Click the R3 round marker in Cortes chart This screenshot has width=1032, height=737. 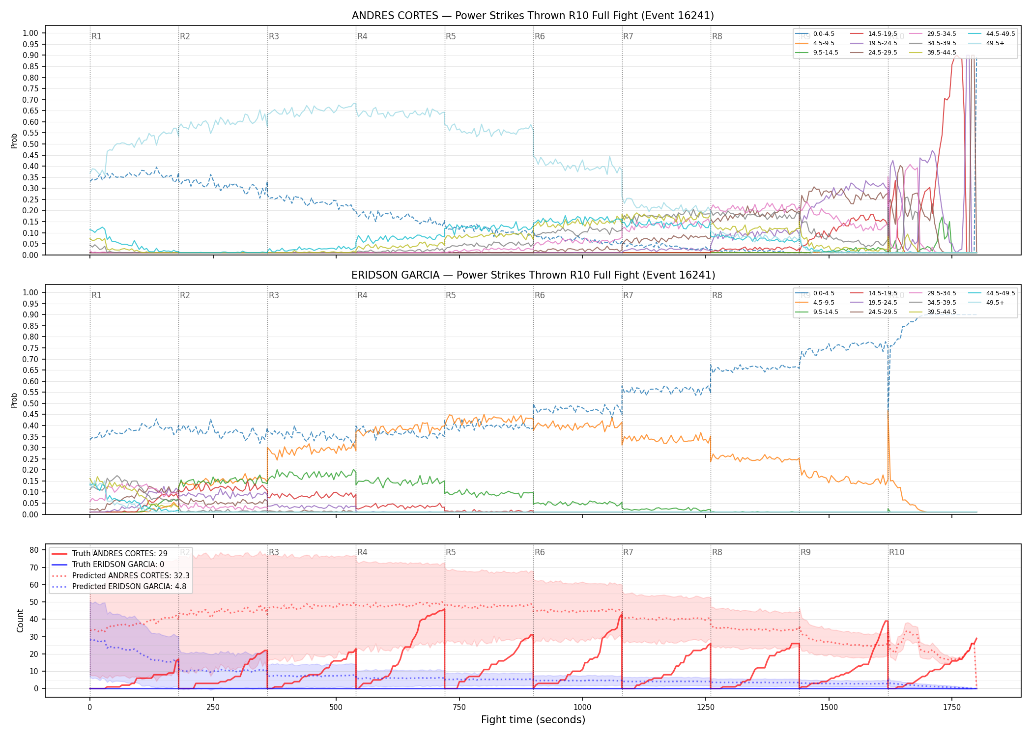(274, 36)
